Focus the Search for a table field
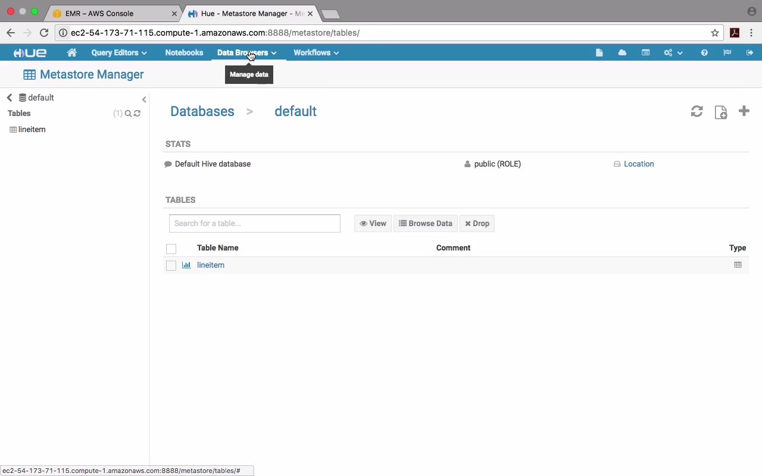 [x=255, y=224]
